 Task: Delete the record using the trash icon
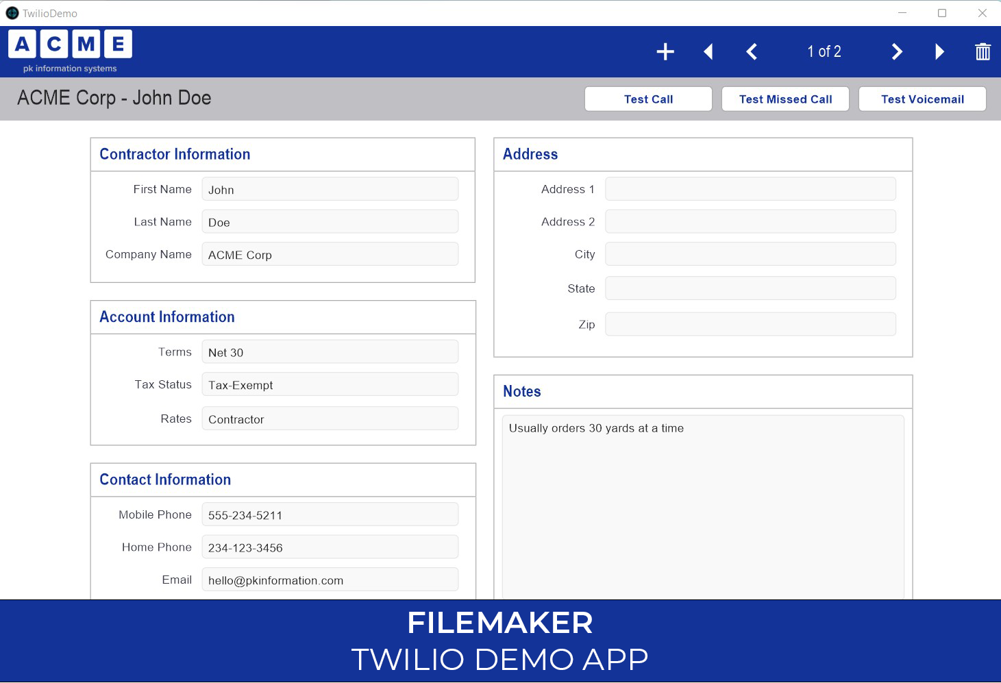[x=983, y=51]
